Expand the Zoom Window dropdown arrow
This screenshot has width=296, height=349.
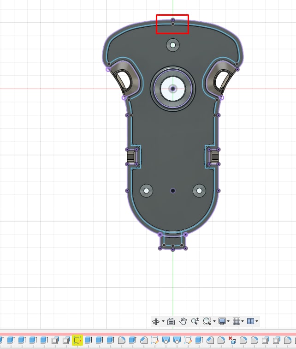pyautogui.click(x=214, y=321)
